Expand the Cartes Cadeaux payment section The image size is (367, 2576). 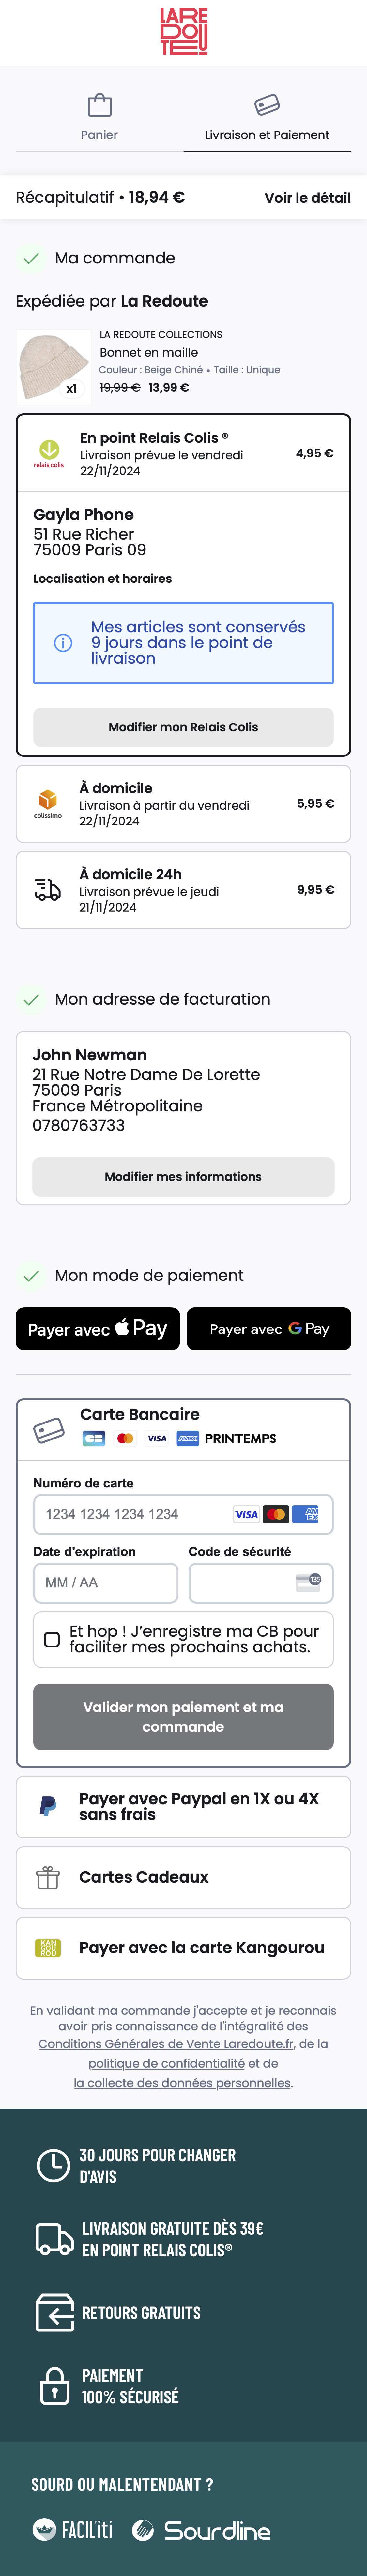[x=183, y=1877]
